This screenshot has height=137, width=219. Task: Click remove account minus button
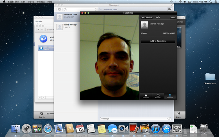pos(43,98)
